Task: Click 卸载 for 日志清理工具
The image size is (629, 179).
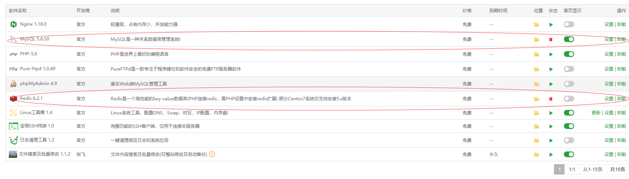Action: coord(622,140)
